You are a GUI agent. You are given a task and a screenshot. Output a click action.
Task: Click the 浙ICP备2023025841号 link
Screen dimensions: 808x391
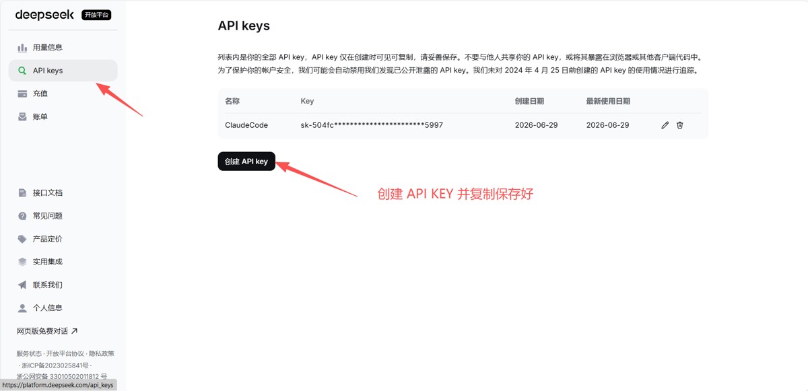[x=55, y=365]
